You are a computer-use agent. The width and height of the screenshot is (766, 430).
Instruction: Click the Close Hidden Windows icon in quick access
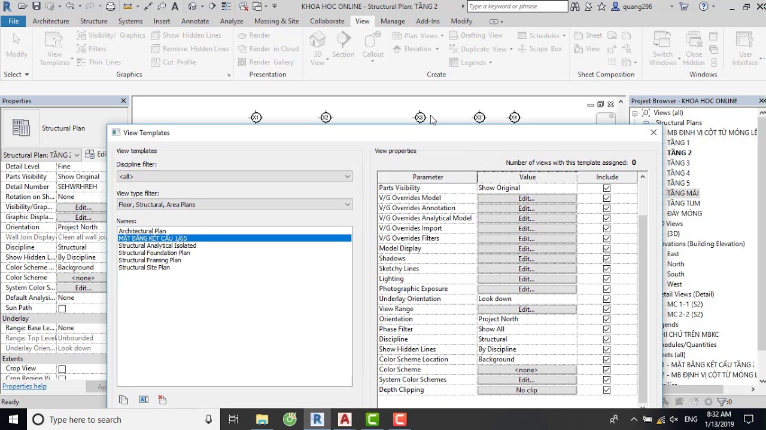pyautogui.click(x=244, y=7)
